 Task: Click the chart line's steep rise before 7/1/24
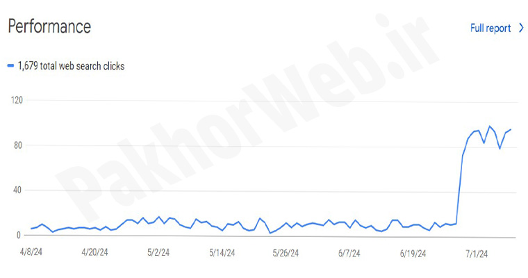pos(459,188)
